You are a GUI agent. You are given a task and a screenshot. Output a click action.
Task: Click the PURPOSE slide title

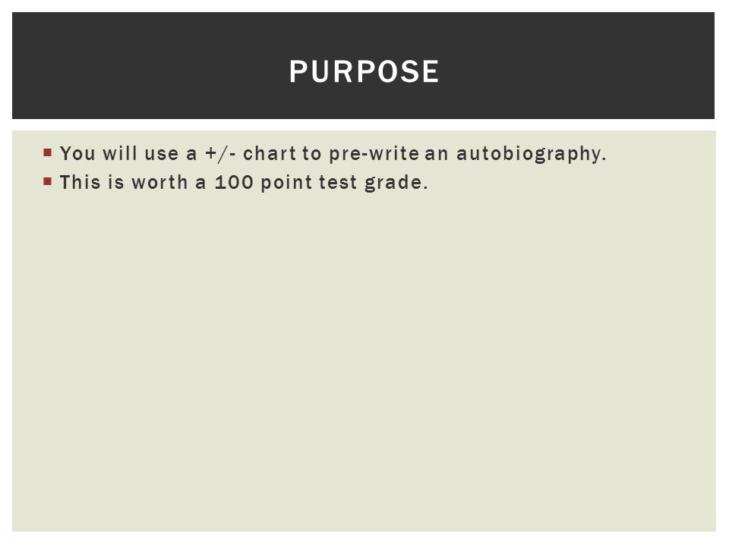364,71
